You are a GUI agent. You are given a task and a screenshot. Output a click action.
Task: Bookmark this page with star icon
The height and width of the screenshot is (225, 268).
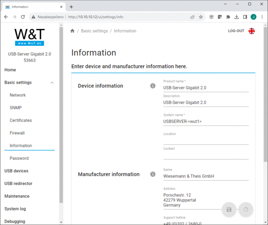(201, 17)
